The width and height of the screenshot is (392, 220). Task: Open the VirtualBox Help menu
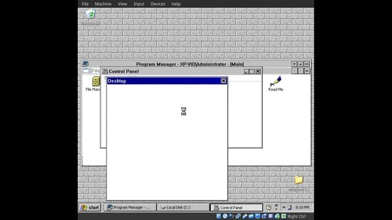point(176,4)
